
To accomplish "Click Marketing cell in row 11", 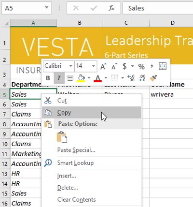I will pos(26,154).
